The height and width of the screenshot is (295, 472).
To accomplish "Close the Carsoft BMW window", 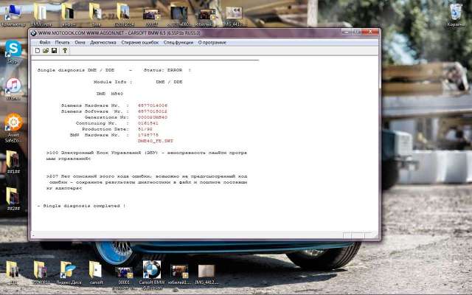I will coord(370,32).
